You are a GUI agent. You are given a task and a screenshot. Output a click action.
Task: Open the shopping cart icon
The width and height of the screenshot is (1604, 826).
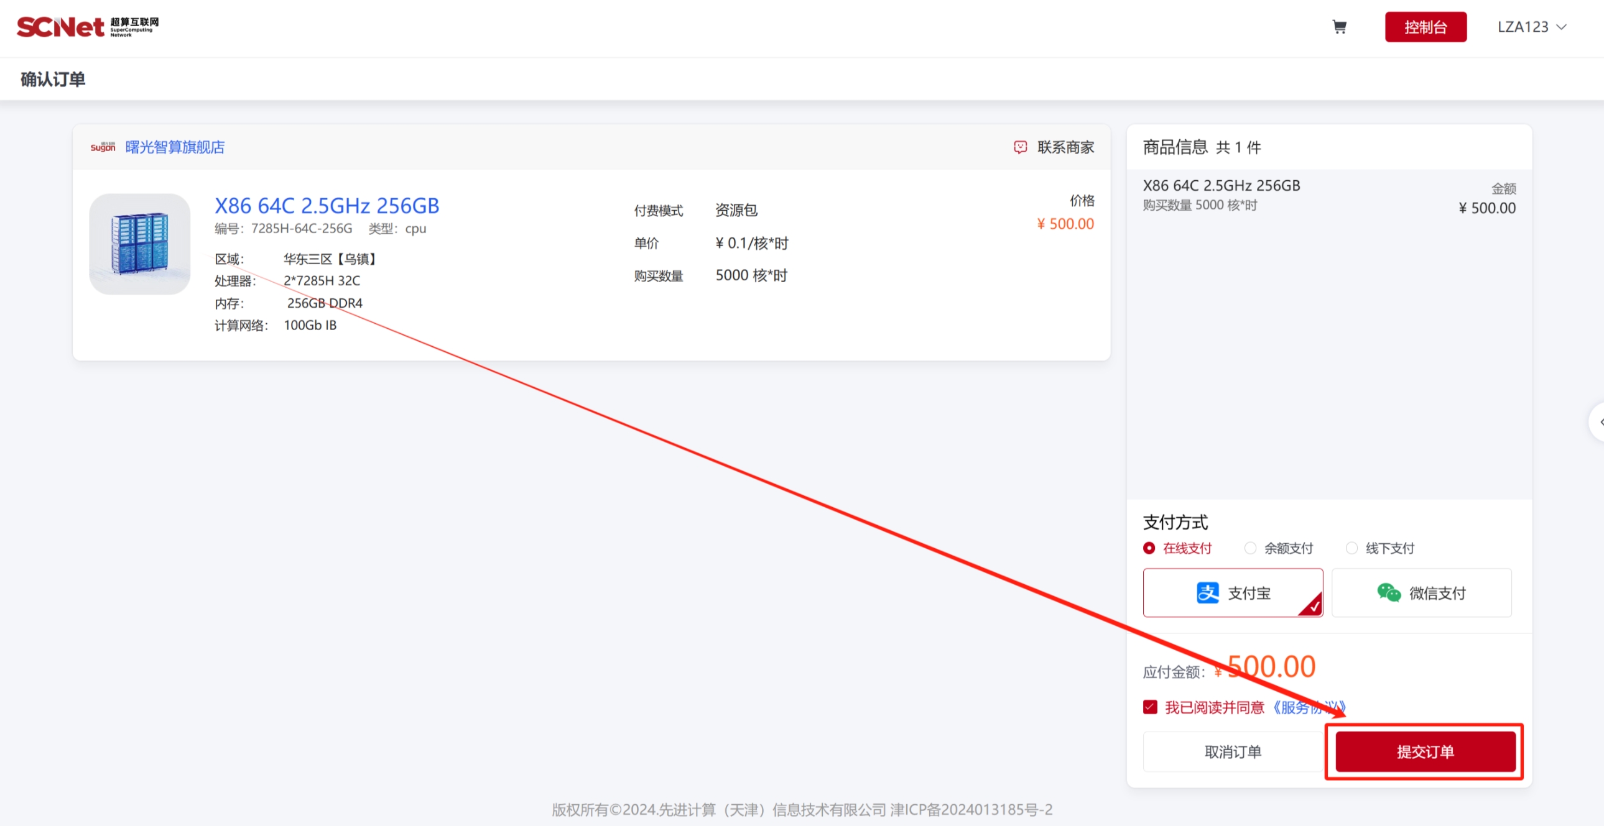(x=1339, y=27)
